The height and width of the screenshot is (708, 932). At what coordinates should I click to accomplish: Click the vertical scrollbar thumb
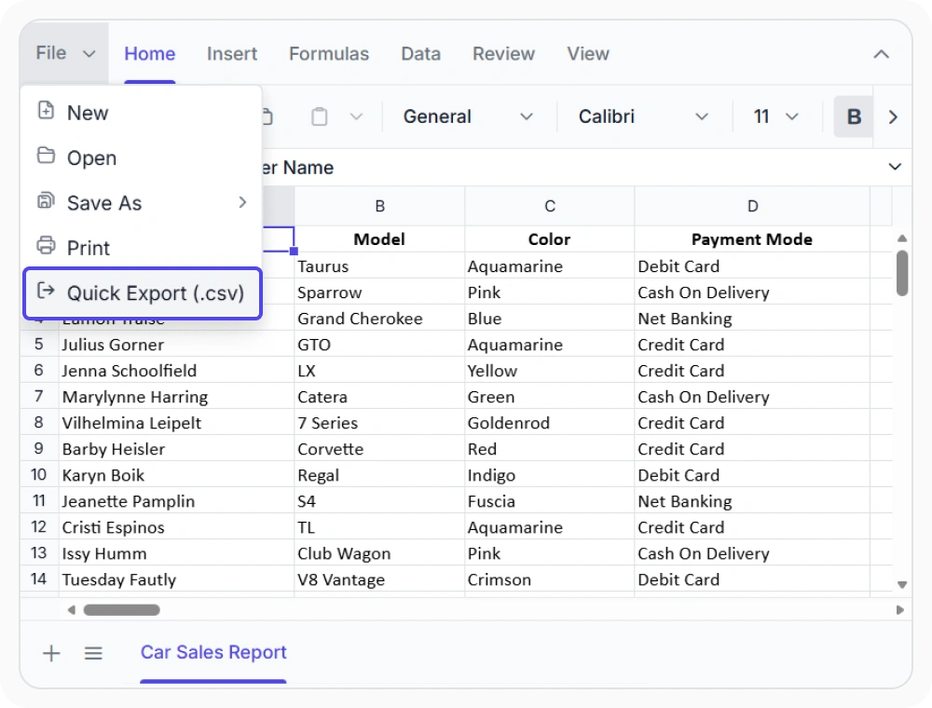pyautogui.click(x=901, y=273)
